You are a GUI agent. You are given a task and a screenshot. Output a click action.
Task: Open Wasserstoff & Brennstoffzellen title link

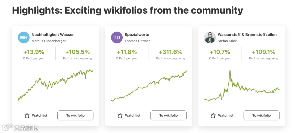[247, 35]
